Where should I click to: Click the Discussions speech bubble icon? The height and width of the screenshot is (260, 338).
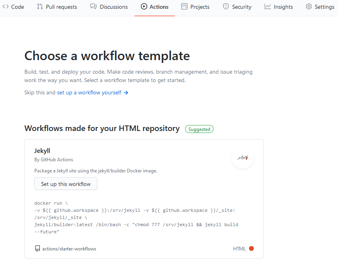point(93,7)
